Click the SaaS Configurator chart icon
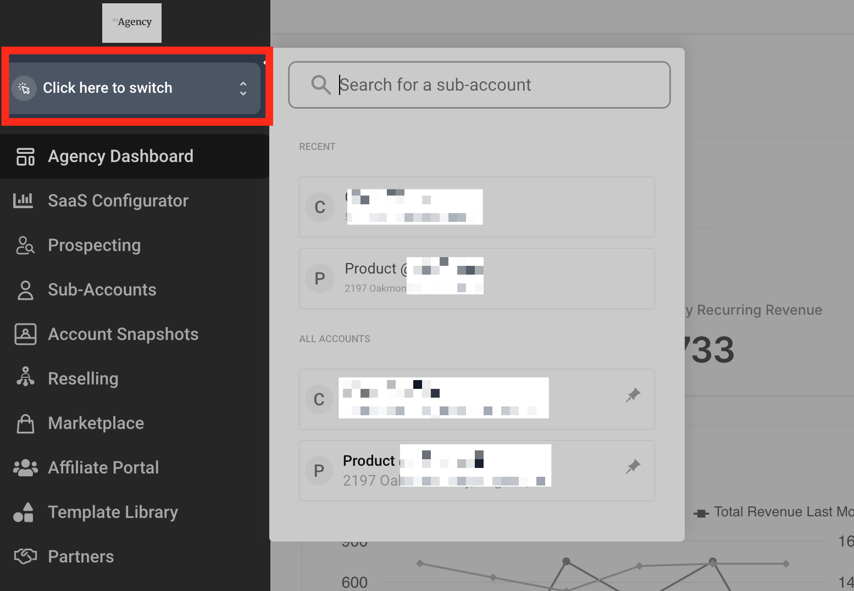854x591 pixels. click(24, 201)
